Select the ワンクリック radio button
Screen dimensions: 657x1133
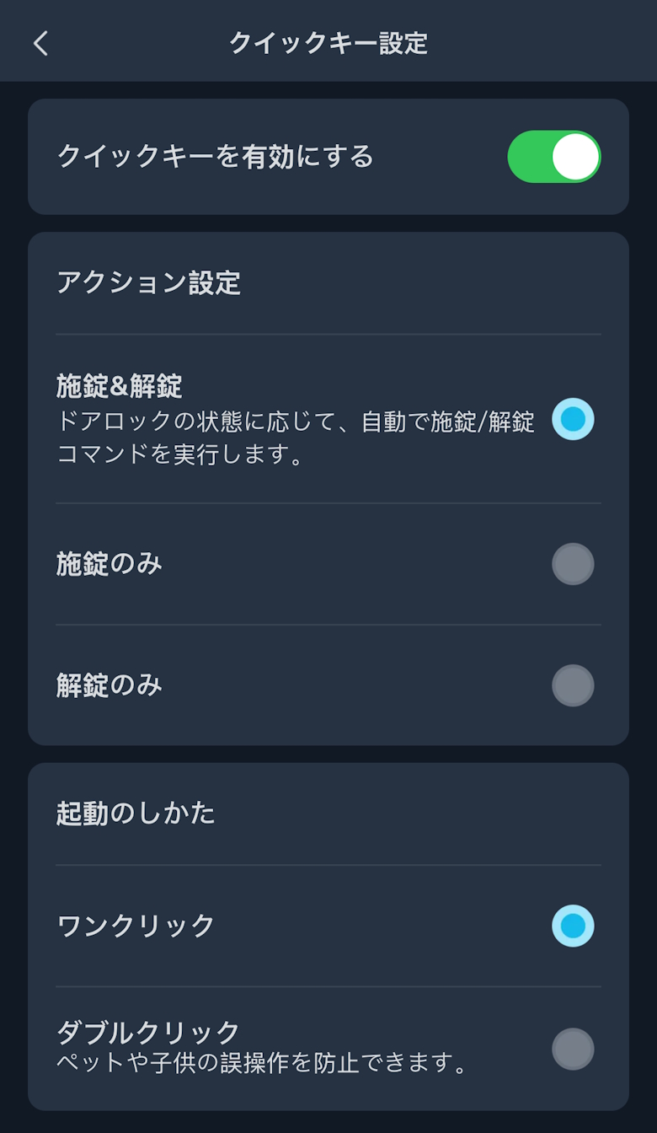[x=573, y=926]
